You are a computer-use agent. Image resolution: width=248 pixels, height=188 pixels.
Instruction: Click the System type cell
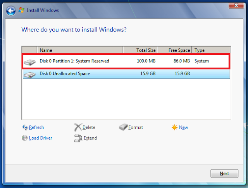(x=201, y=61)
